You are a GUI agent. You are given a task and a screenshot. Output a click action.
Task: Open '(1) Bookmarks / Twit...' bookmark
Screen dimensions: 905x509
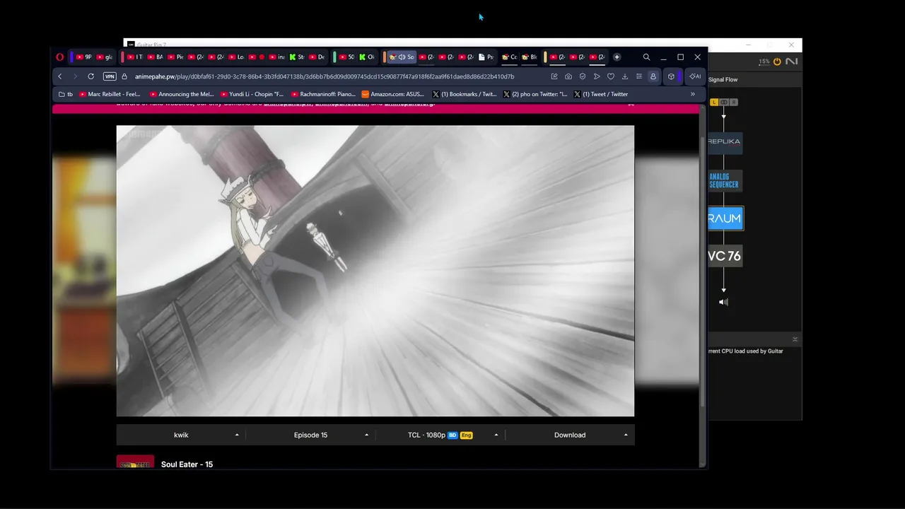[465, 94]
